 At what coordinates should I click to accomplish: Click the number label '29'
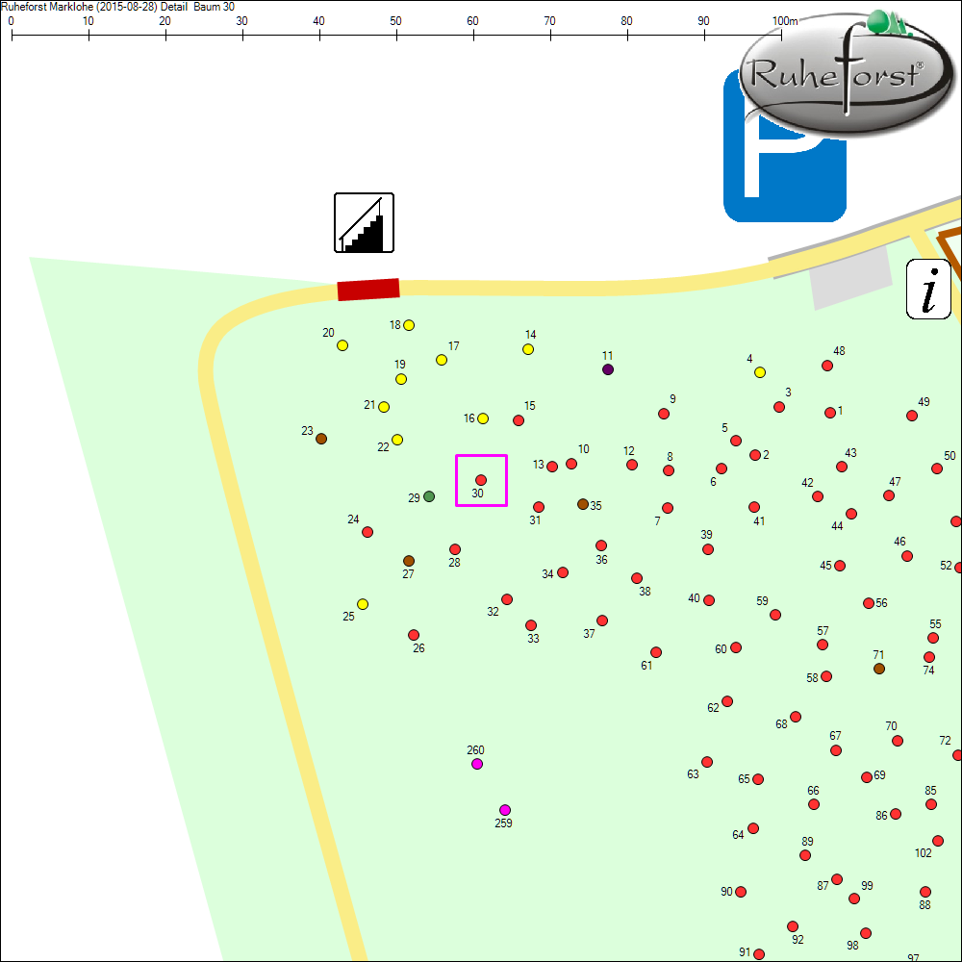point(414,498)
